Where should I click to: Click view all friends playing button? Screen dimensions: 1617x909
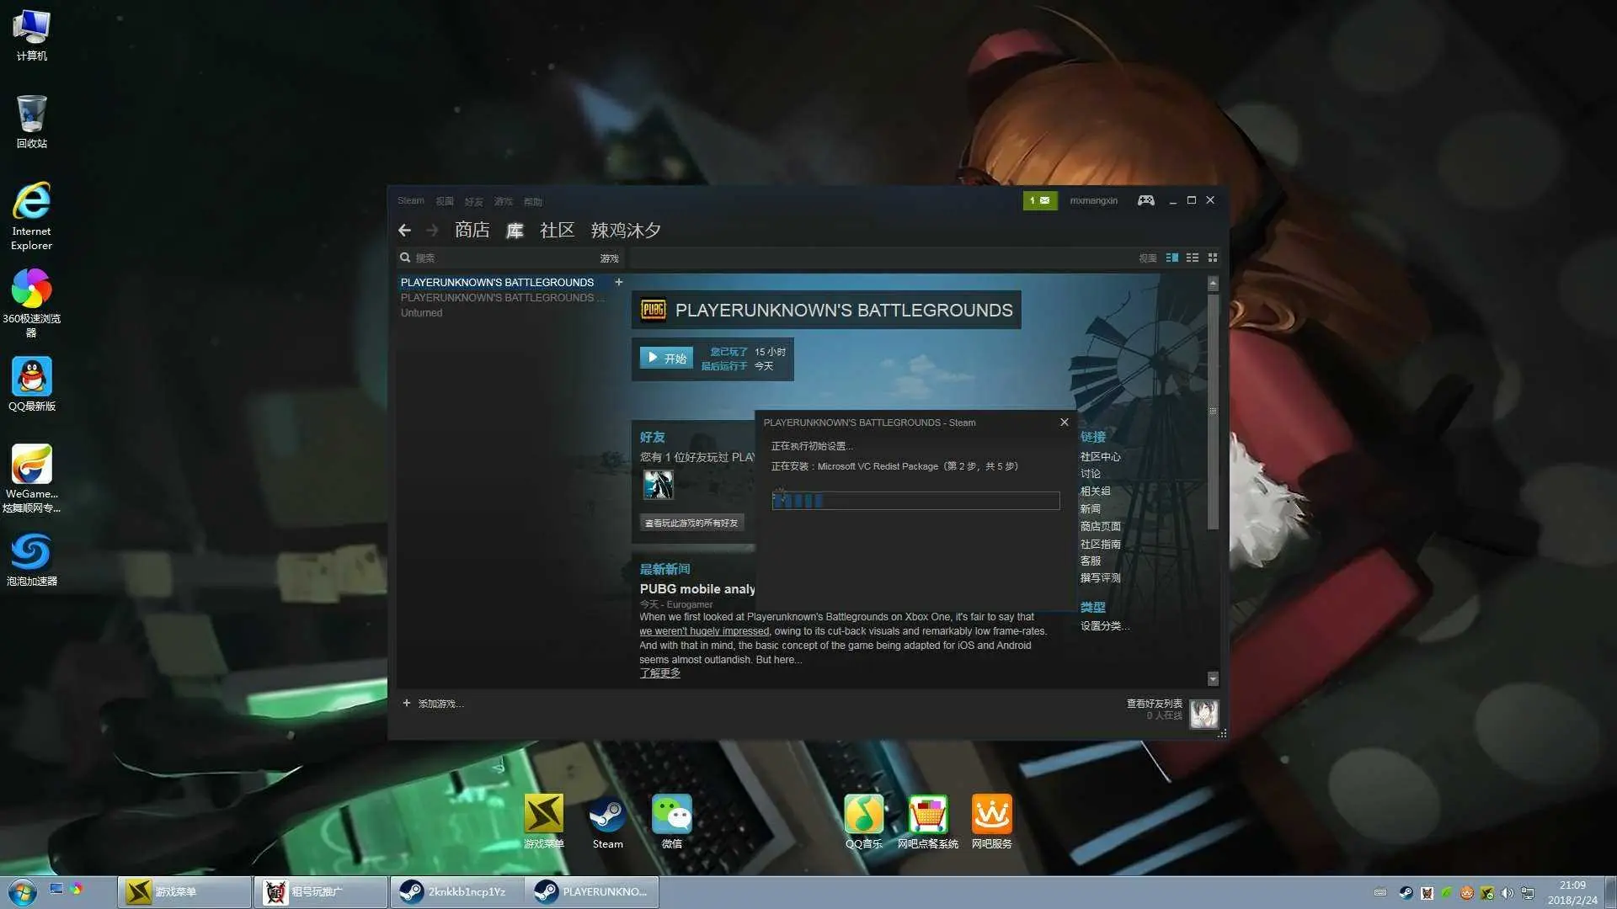pyautogui.click(x=691, y=523)
